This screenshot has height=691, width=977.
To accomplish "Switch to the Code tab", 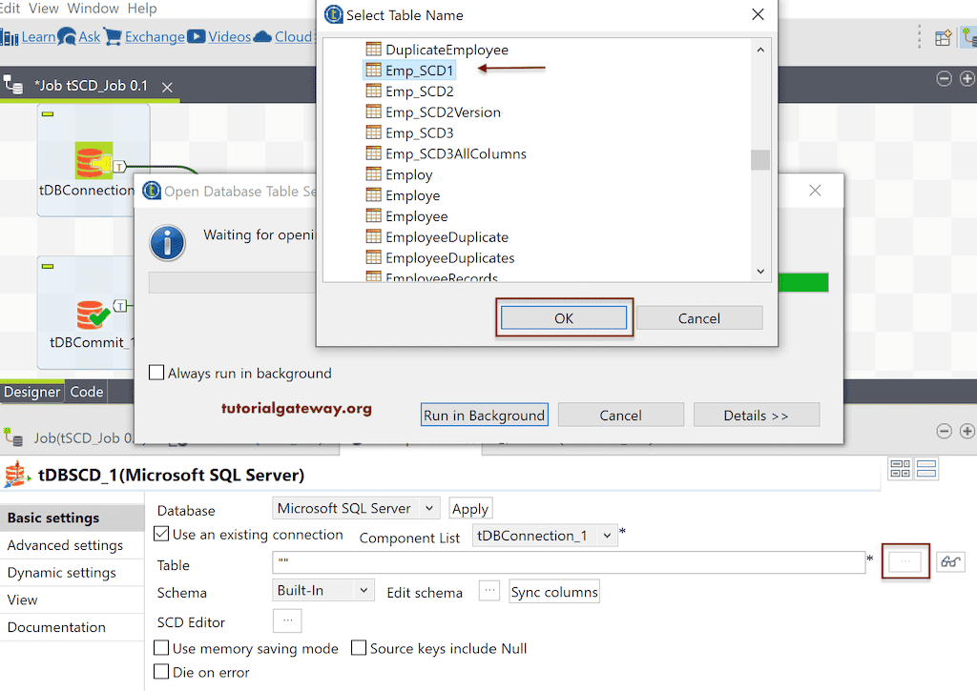I will click(x=87, y=391).
